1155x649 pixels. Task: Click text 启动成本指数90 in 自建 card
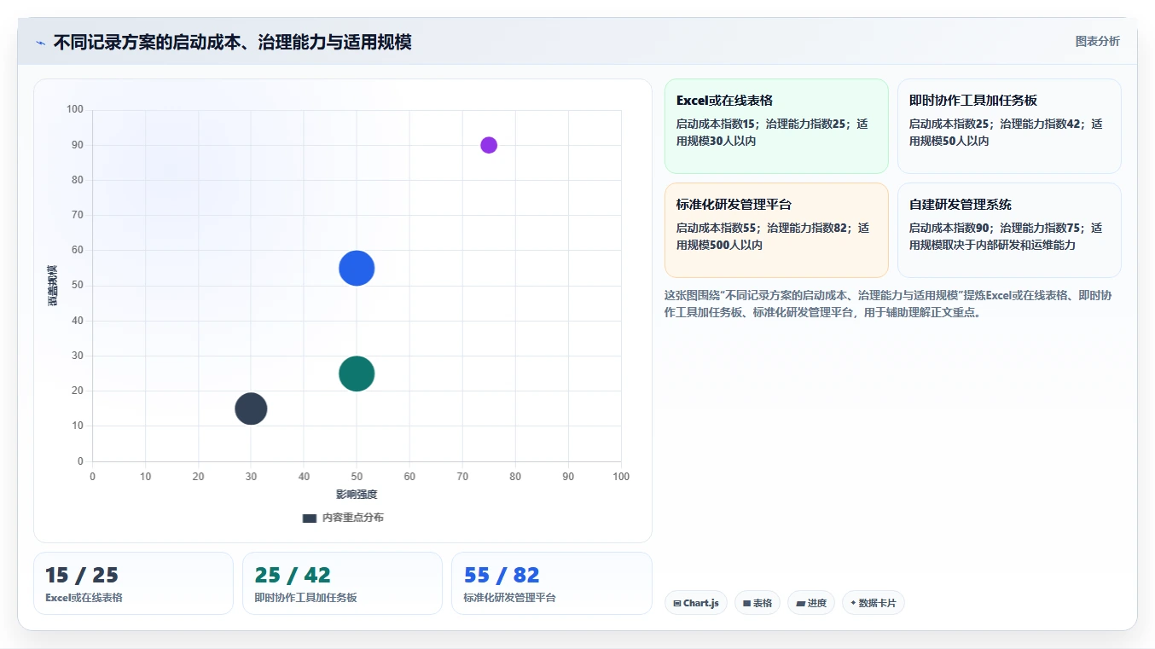(949, 228)
